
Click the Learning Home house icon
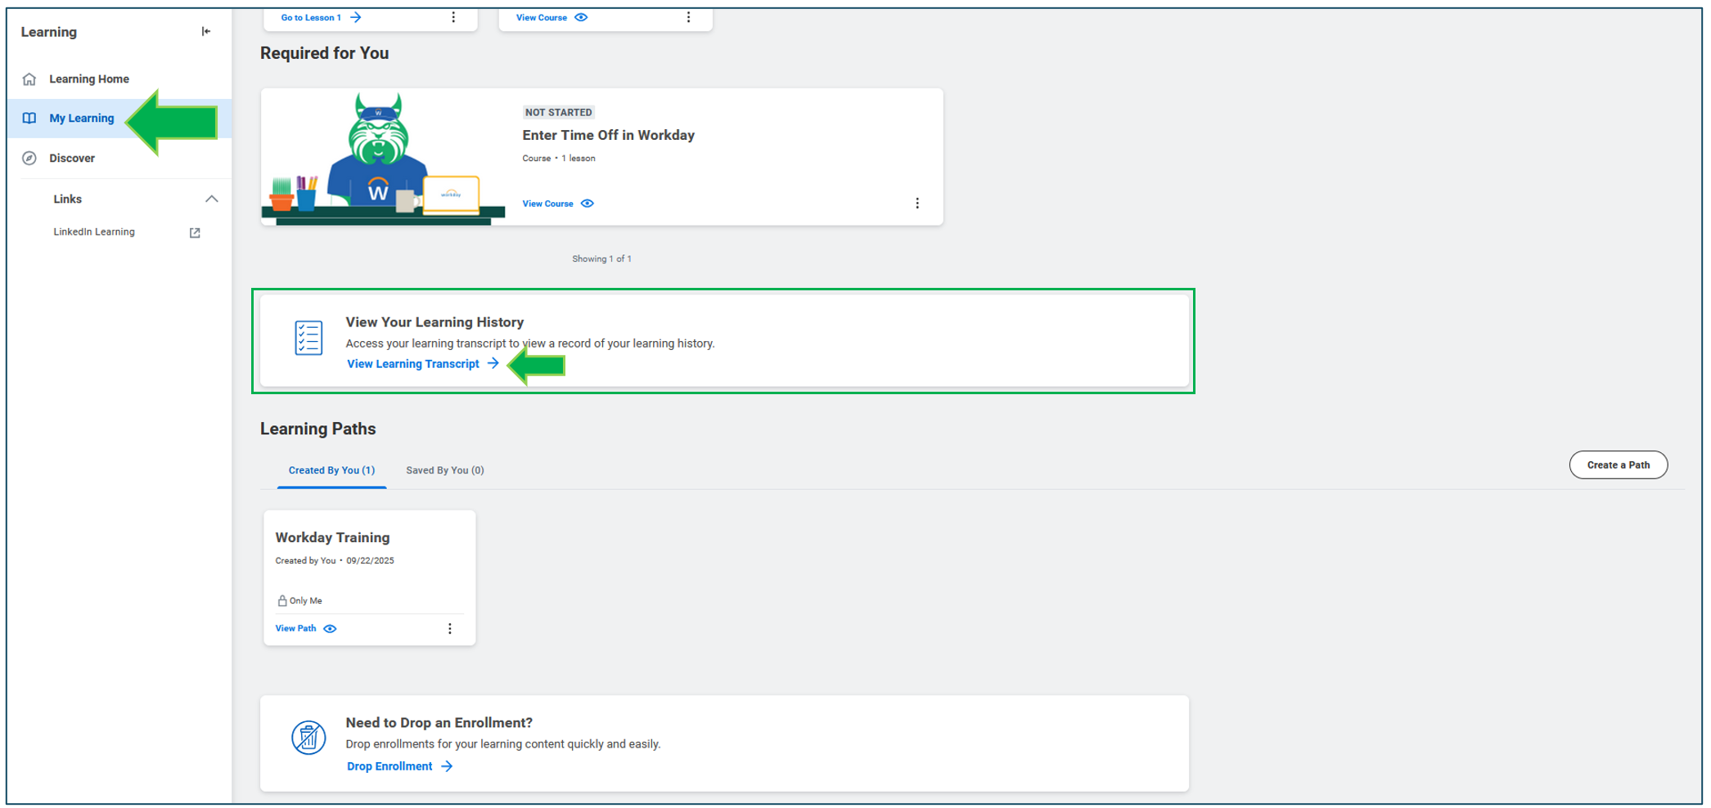click(x=29, y=79)
